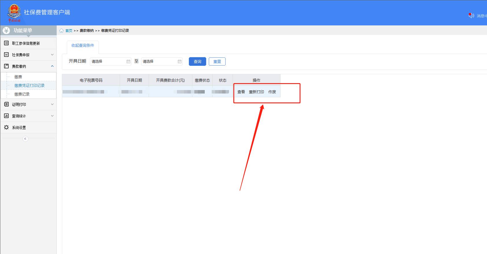Open 社保费申报 menu item
Image resolution: width=487 pixels, height=254 pixels.
(28, 55)
